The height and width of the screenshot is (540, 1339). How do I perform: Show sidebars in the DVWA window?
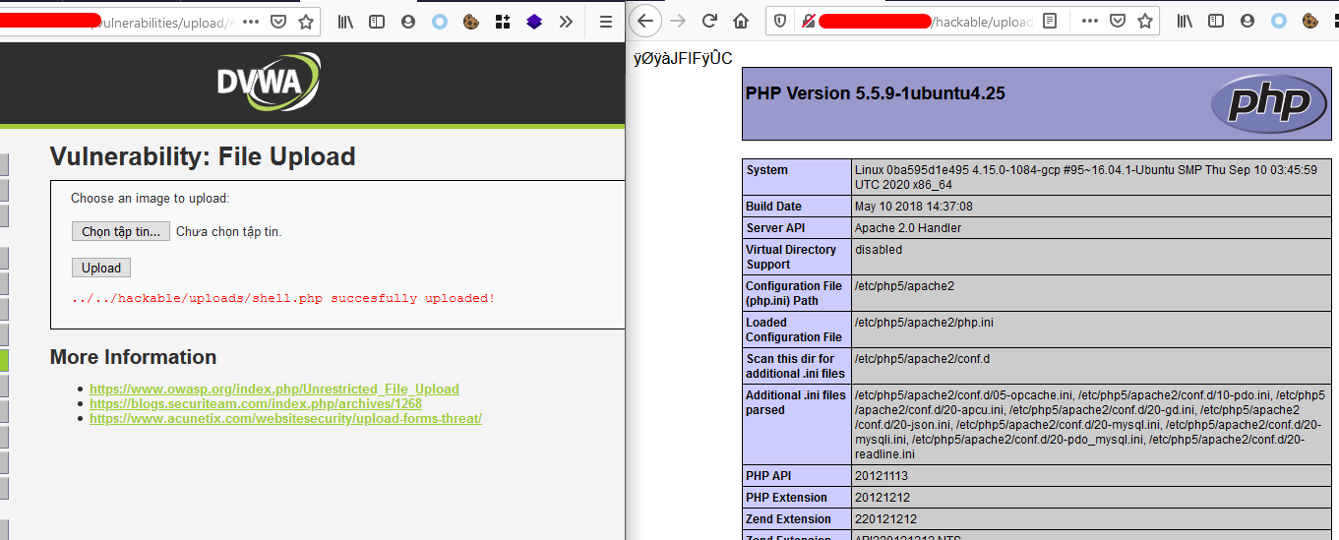tap(377, 21)
